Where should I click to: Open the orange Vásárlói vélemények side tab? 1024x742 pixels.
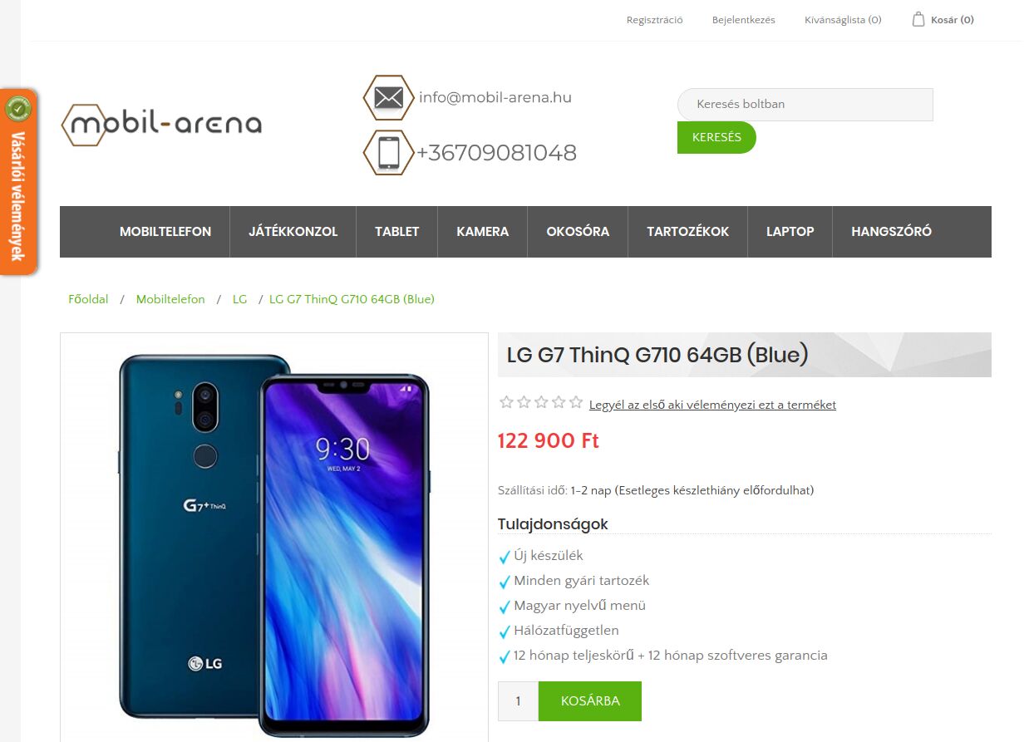click(x=18, y=182)
